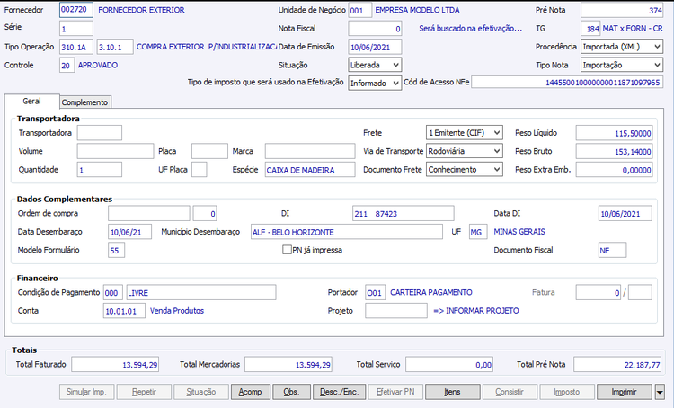Expand the Tipo Nota dropdown
This screenshot has height=408, width=674.
point(658,65)
